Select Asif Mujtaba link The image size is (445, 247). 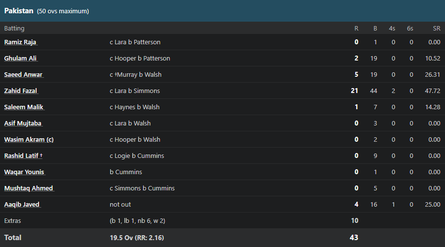23,123
